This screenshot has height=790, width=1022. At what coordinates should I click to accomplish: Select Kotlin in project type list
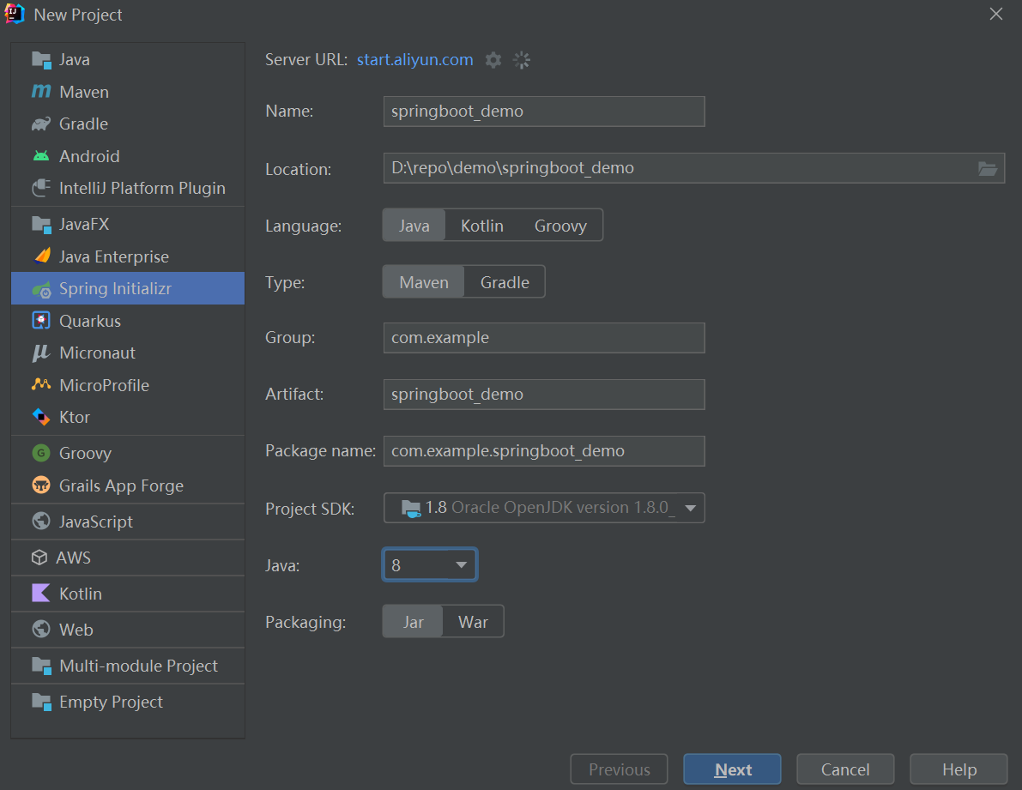[128, 594]
